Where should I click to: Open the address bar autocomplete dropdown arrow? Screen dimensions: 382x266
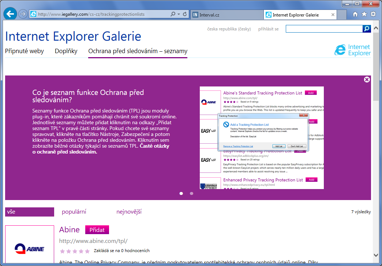179,14
